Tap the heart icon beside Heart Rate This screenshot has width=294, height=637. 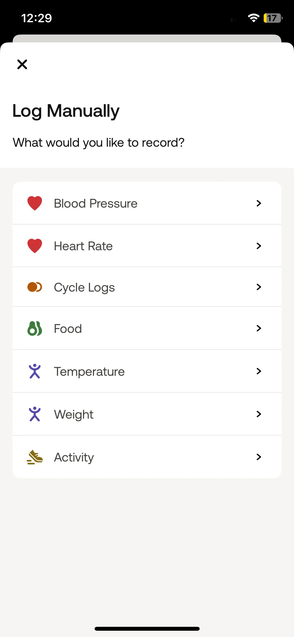pos(35,246)
